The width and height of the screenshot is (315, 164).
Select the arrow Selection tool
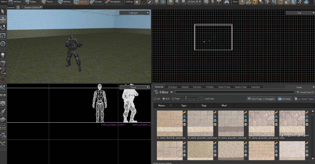tap(3, 11)
